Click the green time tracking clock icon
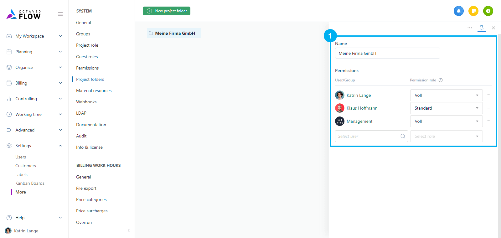This screenshot has height=238, width=501. coord(488,11)
